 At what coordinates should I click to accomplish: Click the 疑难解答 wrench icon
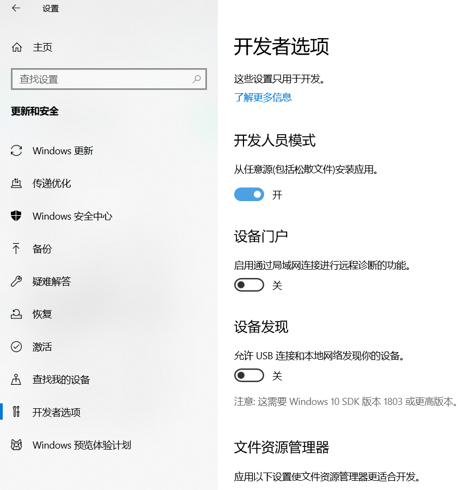point(16,281)
